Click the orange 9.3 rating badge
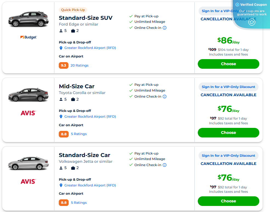Screen dimensions: 270x212 coord(63,65)
